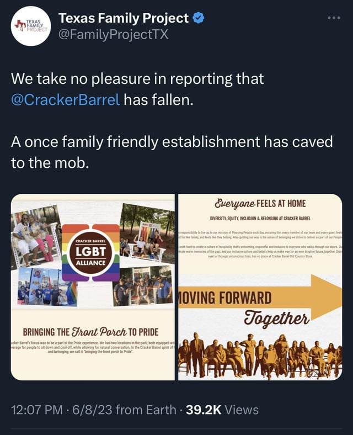Open the @FamilyProjectTX handle link

click(113, 35)
